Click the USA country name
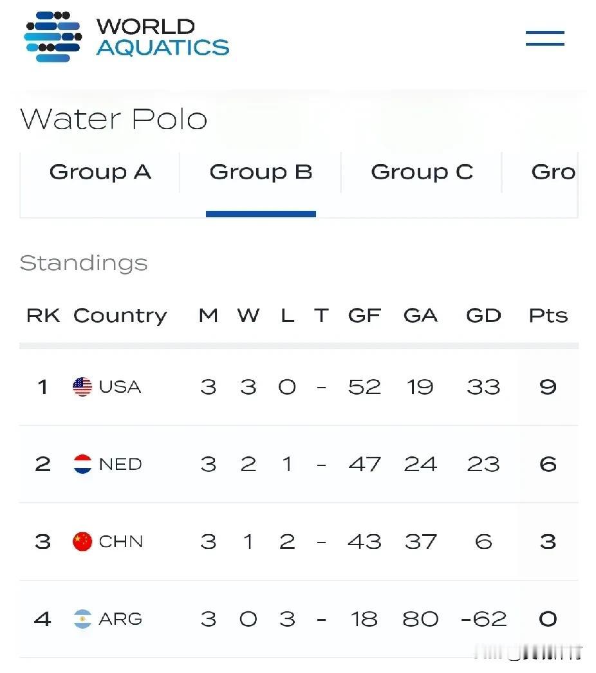596x673 pixels. [120, 387]
